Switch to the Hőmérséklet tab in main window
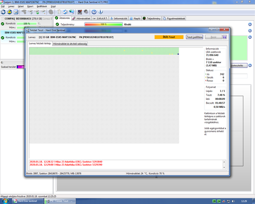This screenshot has height=204, width=255. 81,18
